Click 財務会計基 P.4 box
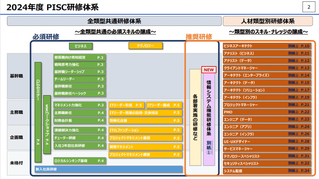Image resolution: width=319 pixels, height=179 pixels. 79,120
